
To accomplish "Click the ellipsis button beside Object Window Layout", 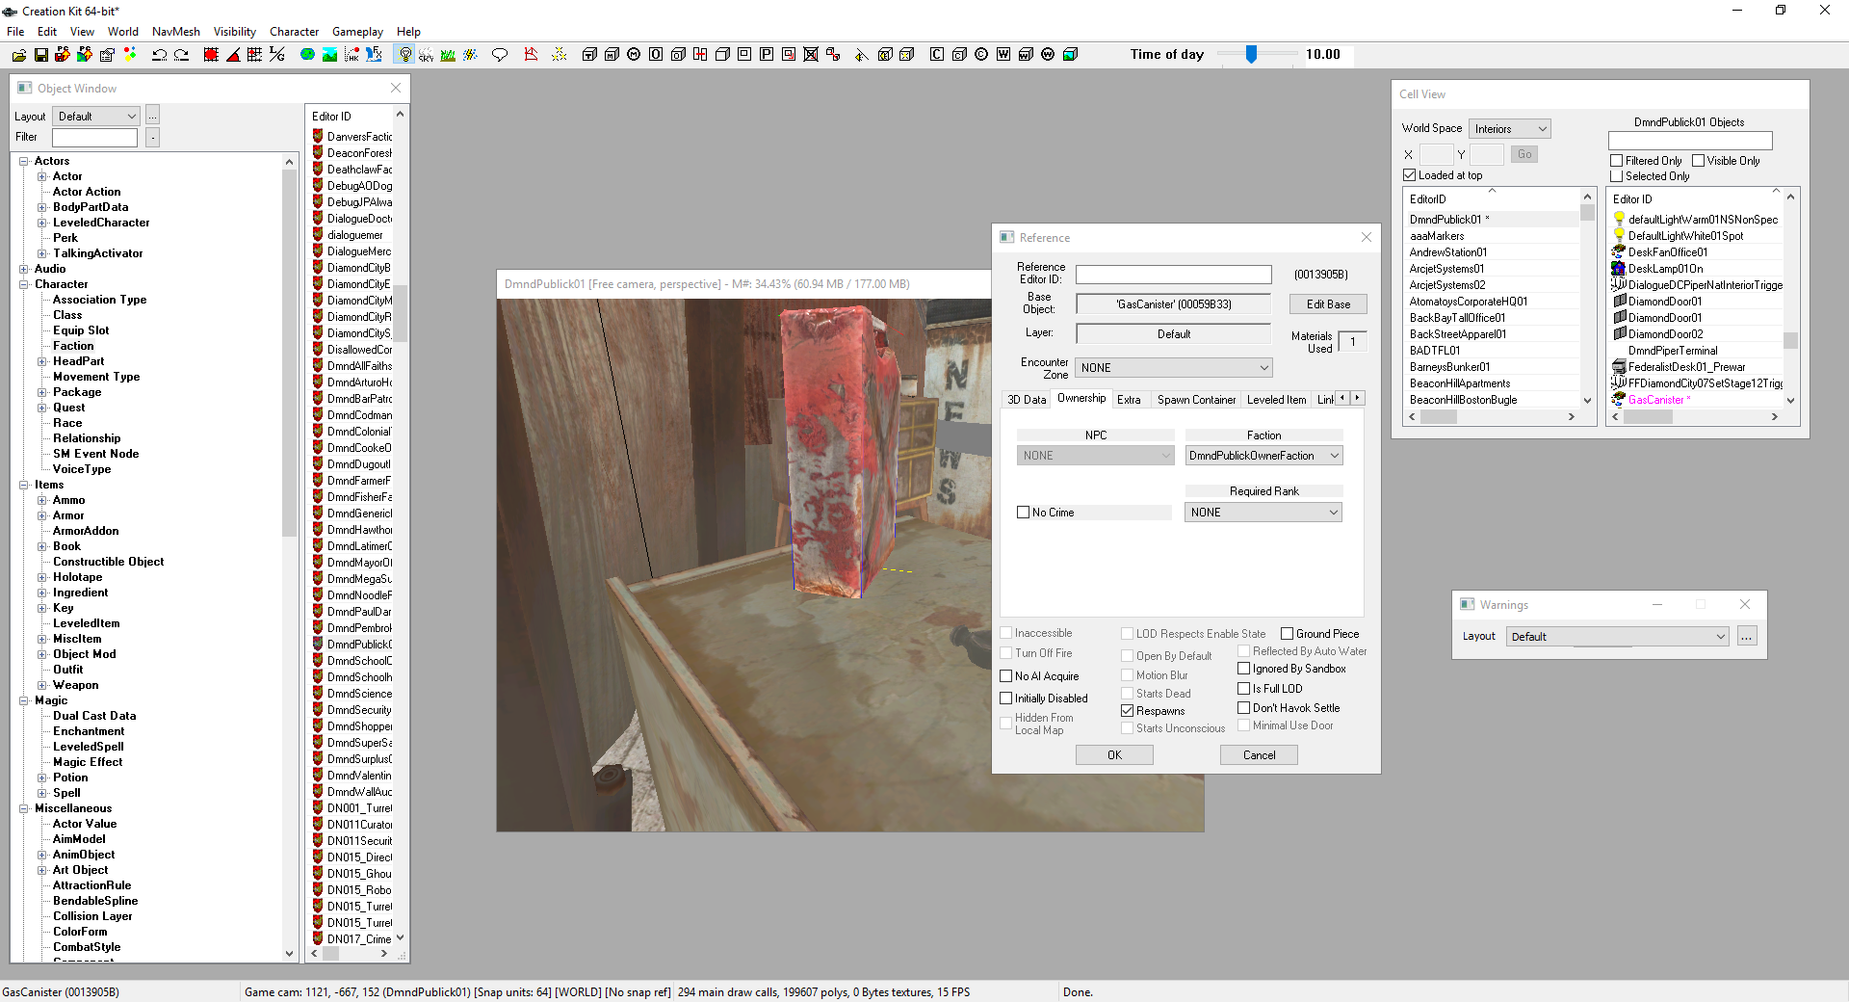I will [152, 117].
